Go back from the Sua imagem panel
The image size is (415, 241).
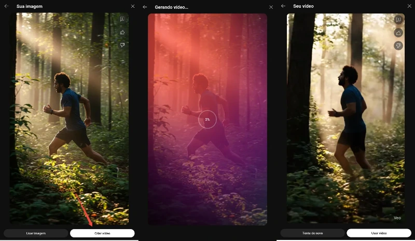tap(7, 6)
